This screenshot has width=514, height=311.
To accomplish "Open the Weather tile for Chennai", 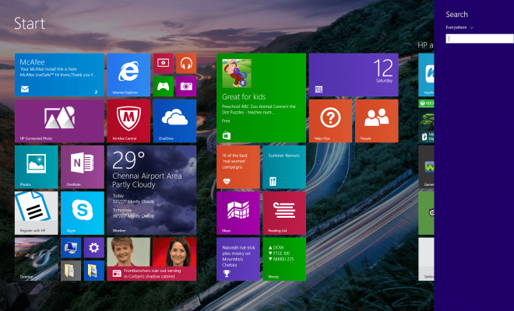I will [x=152, y=190].
